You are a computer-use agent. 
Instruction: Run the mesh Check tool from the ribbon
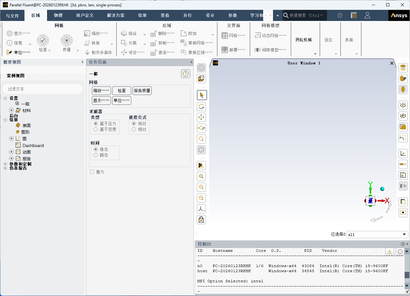[43, 41]
